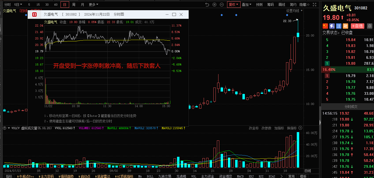Select the 牛熊点Pro indicator

[26, 176]
